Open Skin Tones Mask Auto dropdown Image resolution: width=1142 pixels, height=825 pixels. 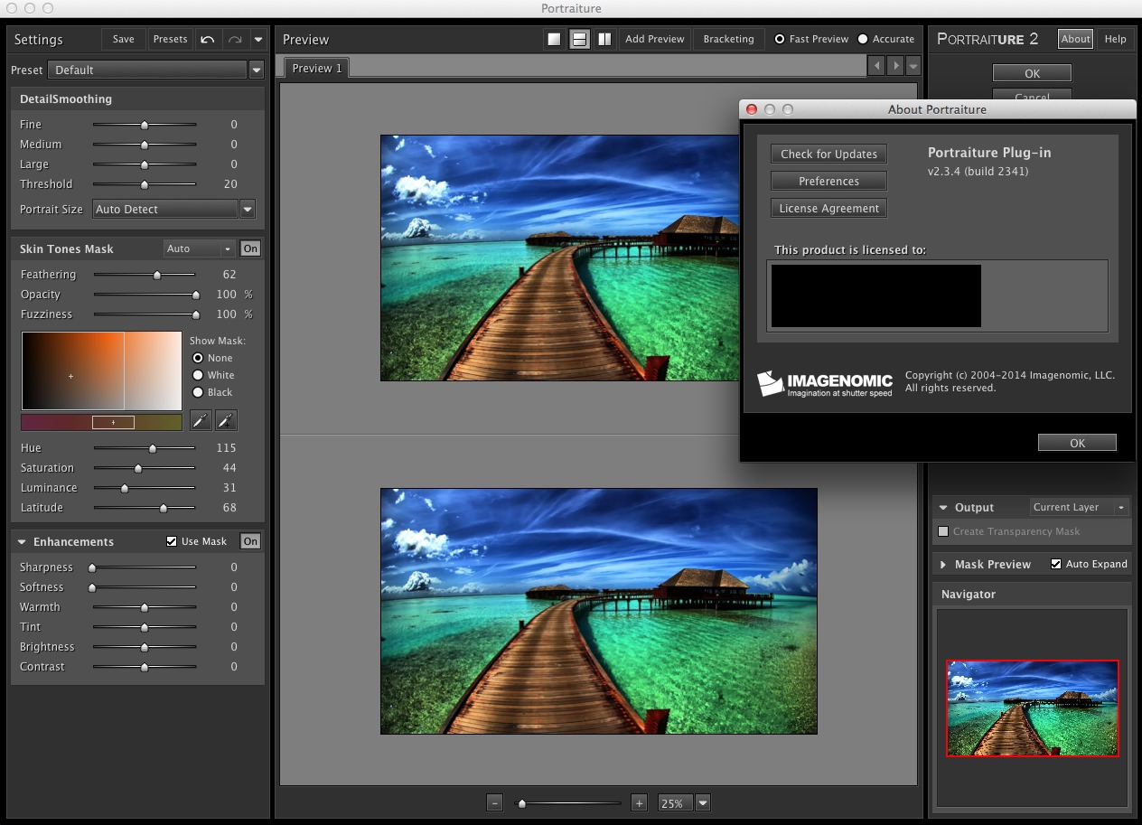coord(200,248)
